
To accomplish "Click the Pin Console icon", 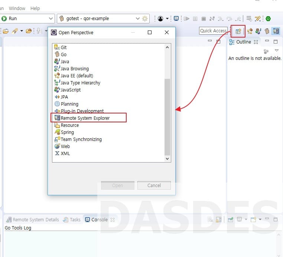I will point(231,219).
